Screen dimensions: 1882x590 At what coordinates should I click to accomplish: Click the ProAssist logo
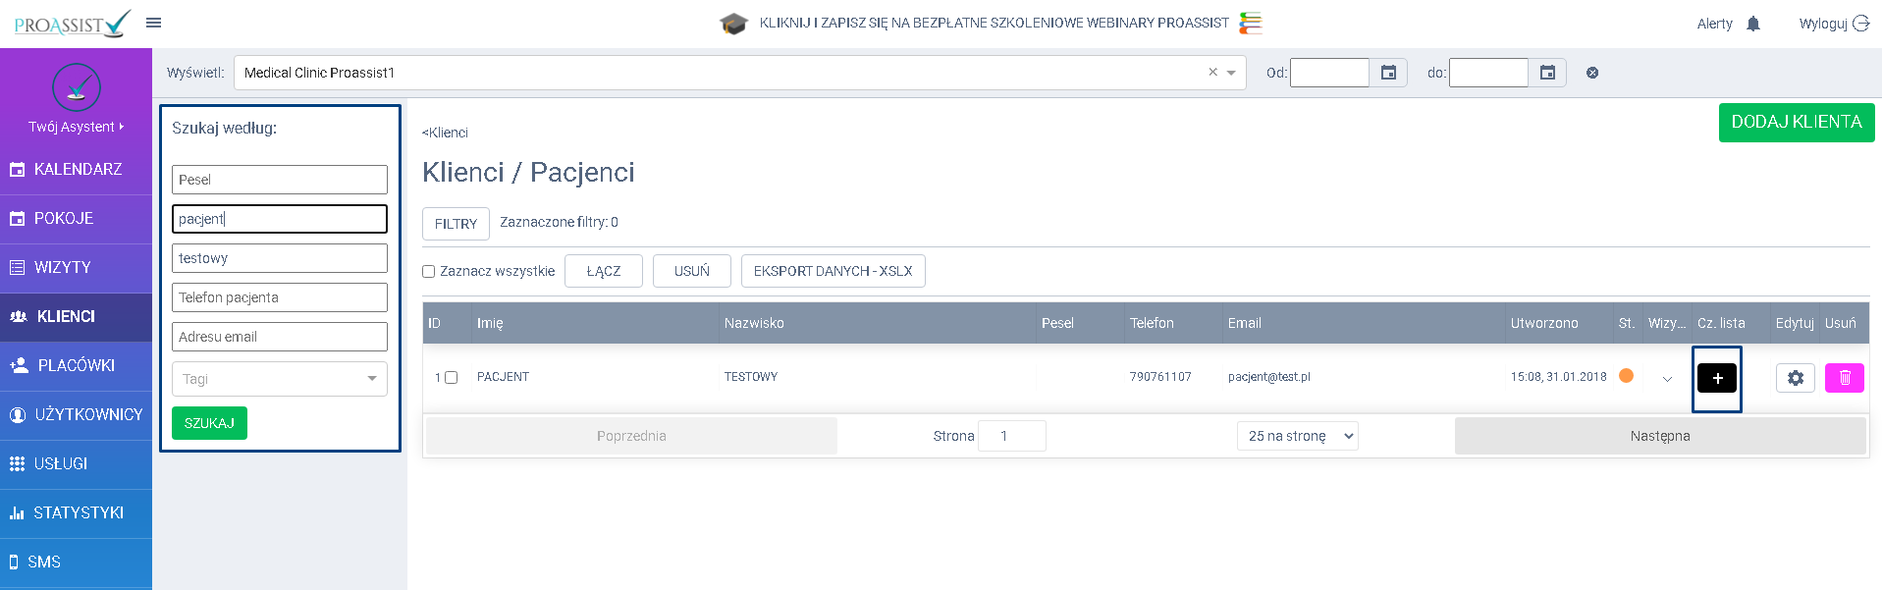[x=73, y=24]
